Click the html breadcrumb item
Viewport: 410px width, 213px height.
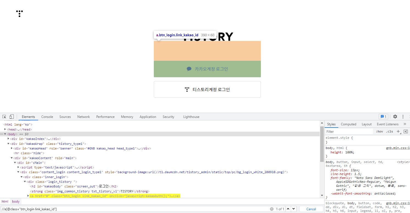(x=5, y=201)
